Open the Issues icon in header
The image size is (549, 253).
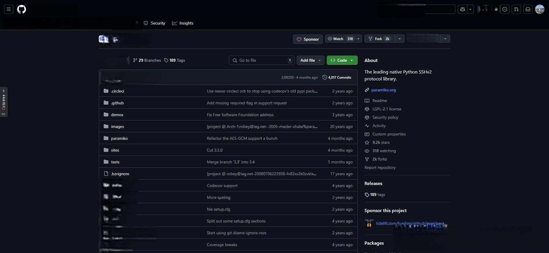(505, 9)
